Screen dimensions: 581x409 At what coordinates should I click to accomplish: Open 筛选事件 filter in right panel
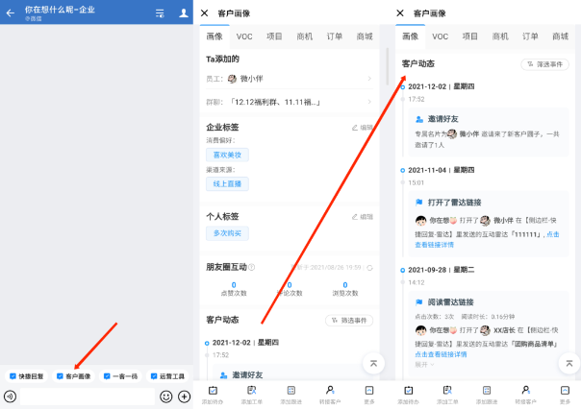[544, 64]
